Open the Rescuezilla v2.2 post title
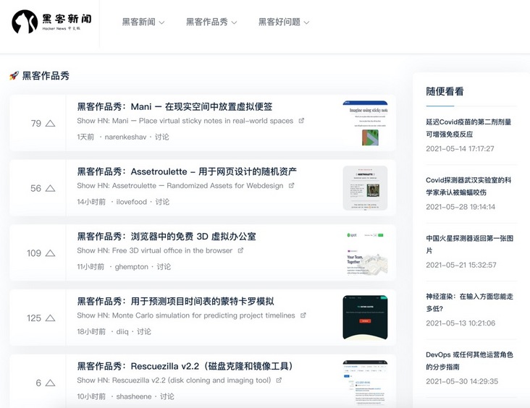This screenshot has width=530, height=408. (185, 366)
